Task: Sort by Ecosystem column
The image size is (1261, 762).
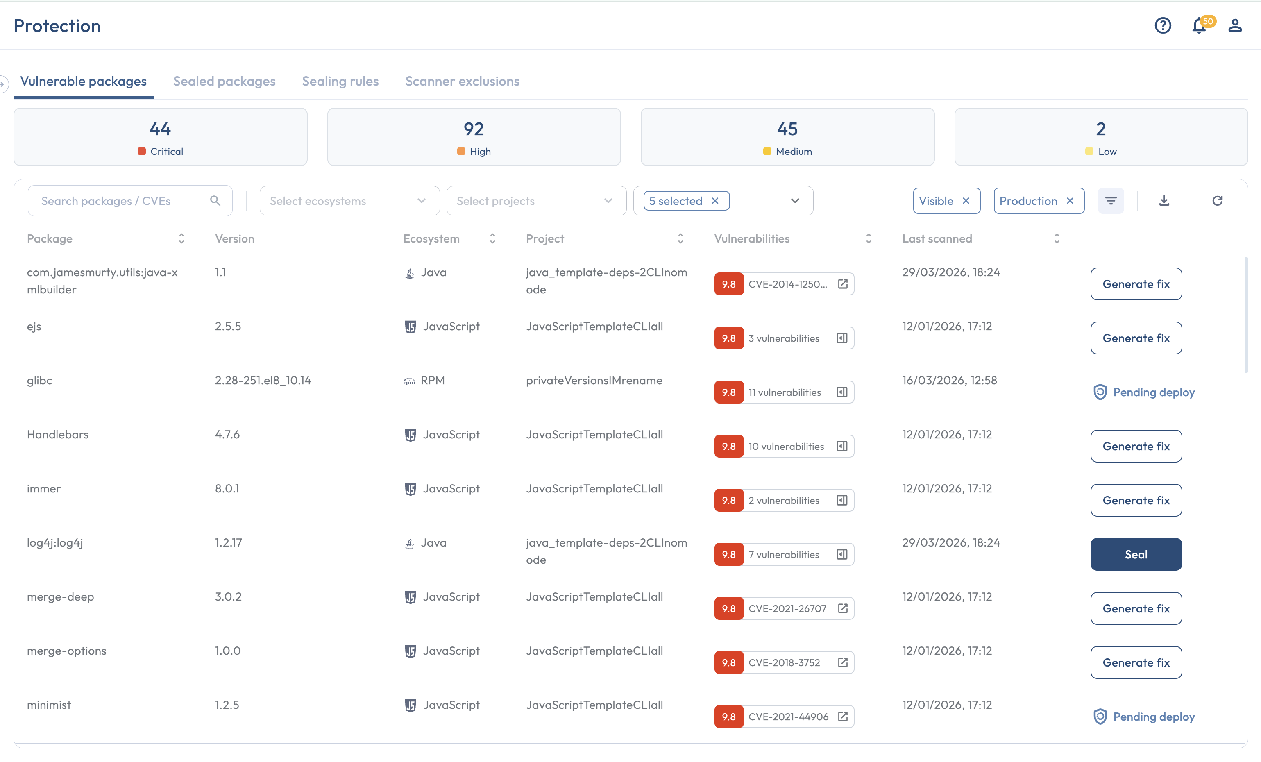Action: coord(492,238)
